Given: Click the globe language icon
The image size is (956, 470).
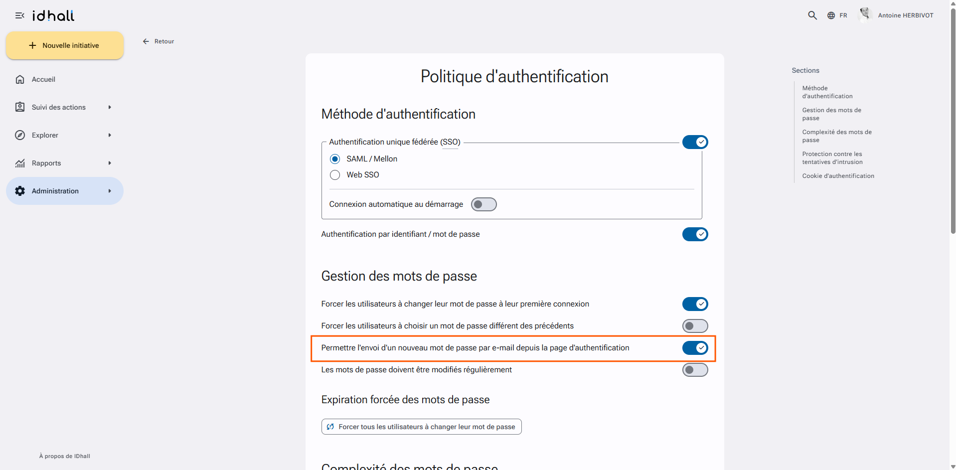Looking at the screenshot, I should (831, 15).
